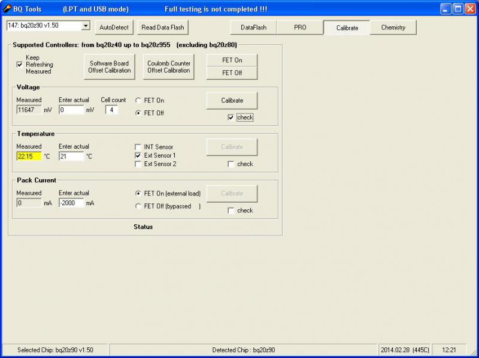Viewport: 479px width, 358px height.
Task: Toggle the Voltage check checkbox
Action: 231,118
